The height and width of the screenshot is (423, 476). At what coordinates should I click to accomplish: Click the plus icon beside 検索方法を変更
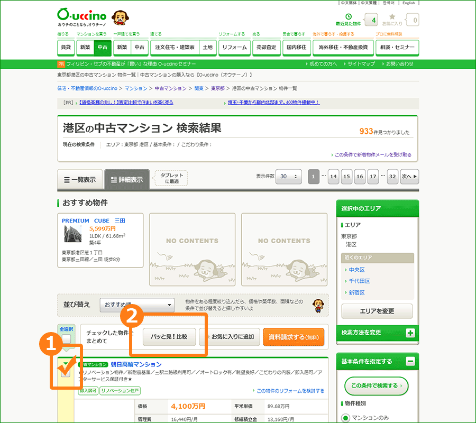tap(410, 333)
